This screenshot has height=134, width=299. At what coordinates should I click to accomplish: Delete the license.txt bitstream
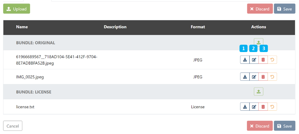tap(263, 107)
